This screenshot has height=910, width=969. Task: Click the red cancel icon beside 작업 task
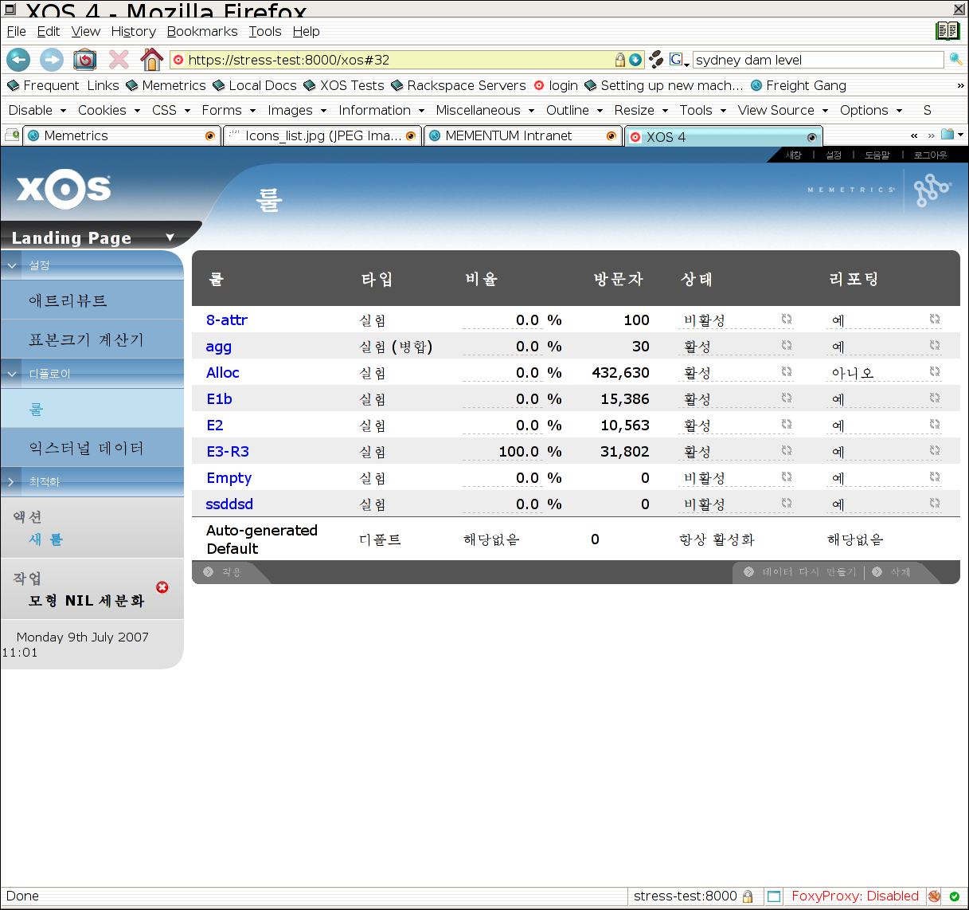(x=162, y=587)
